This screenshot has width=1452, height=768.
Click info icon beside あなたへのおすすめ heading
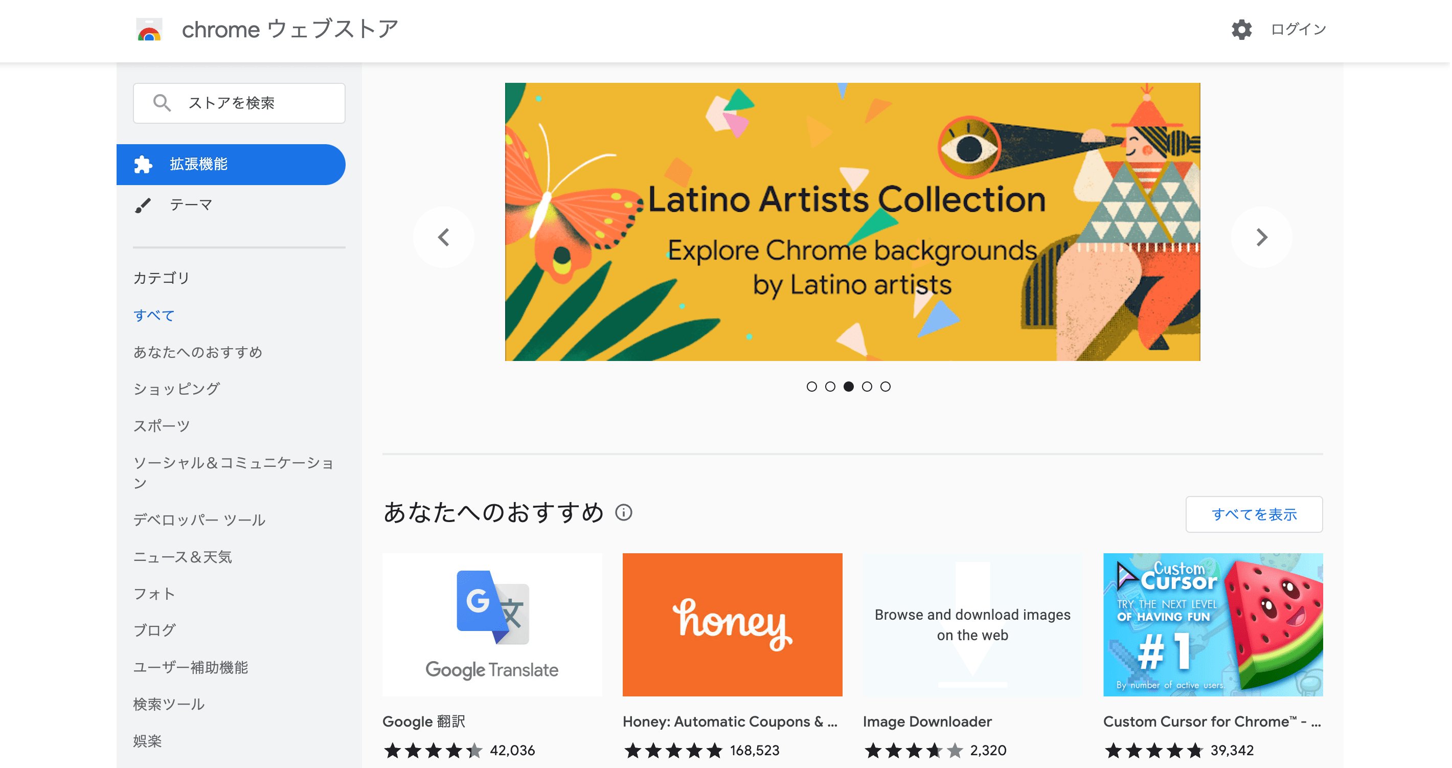623,512
